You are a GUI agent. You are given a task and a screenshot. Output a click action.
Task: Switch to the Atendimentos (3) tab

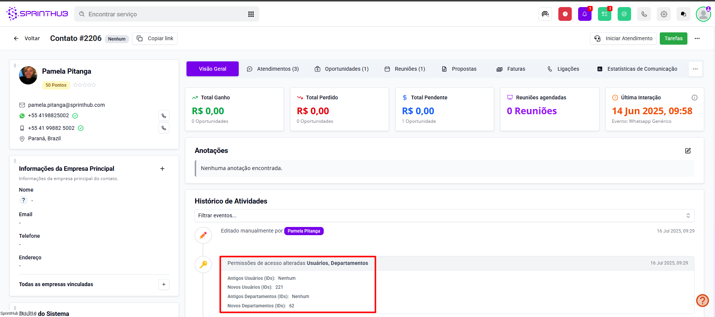click(273, 69)
